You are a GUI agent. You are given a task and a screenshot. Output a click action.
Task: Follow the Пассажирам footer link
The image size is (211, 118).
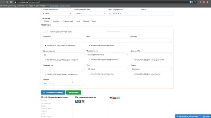pyautogui.click(x=45, y=103)
